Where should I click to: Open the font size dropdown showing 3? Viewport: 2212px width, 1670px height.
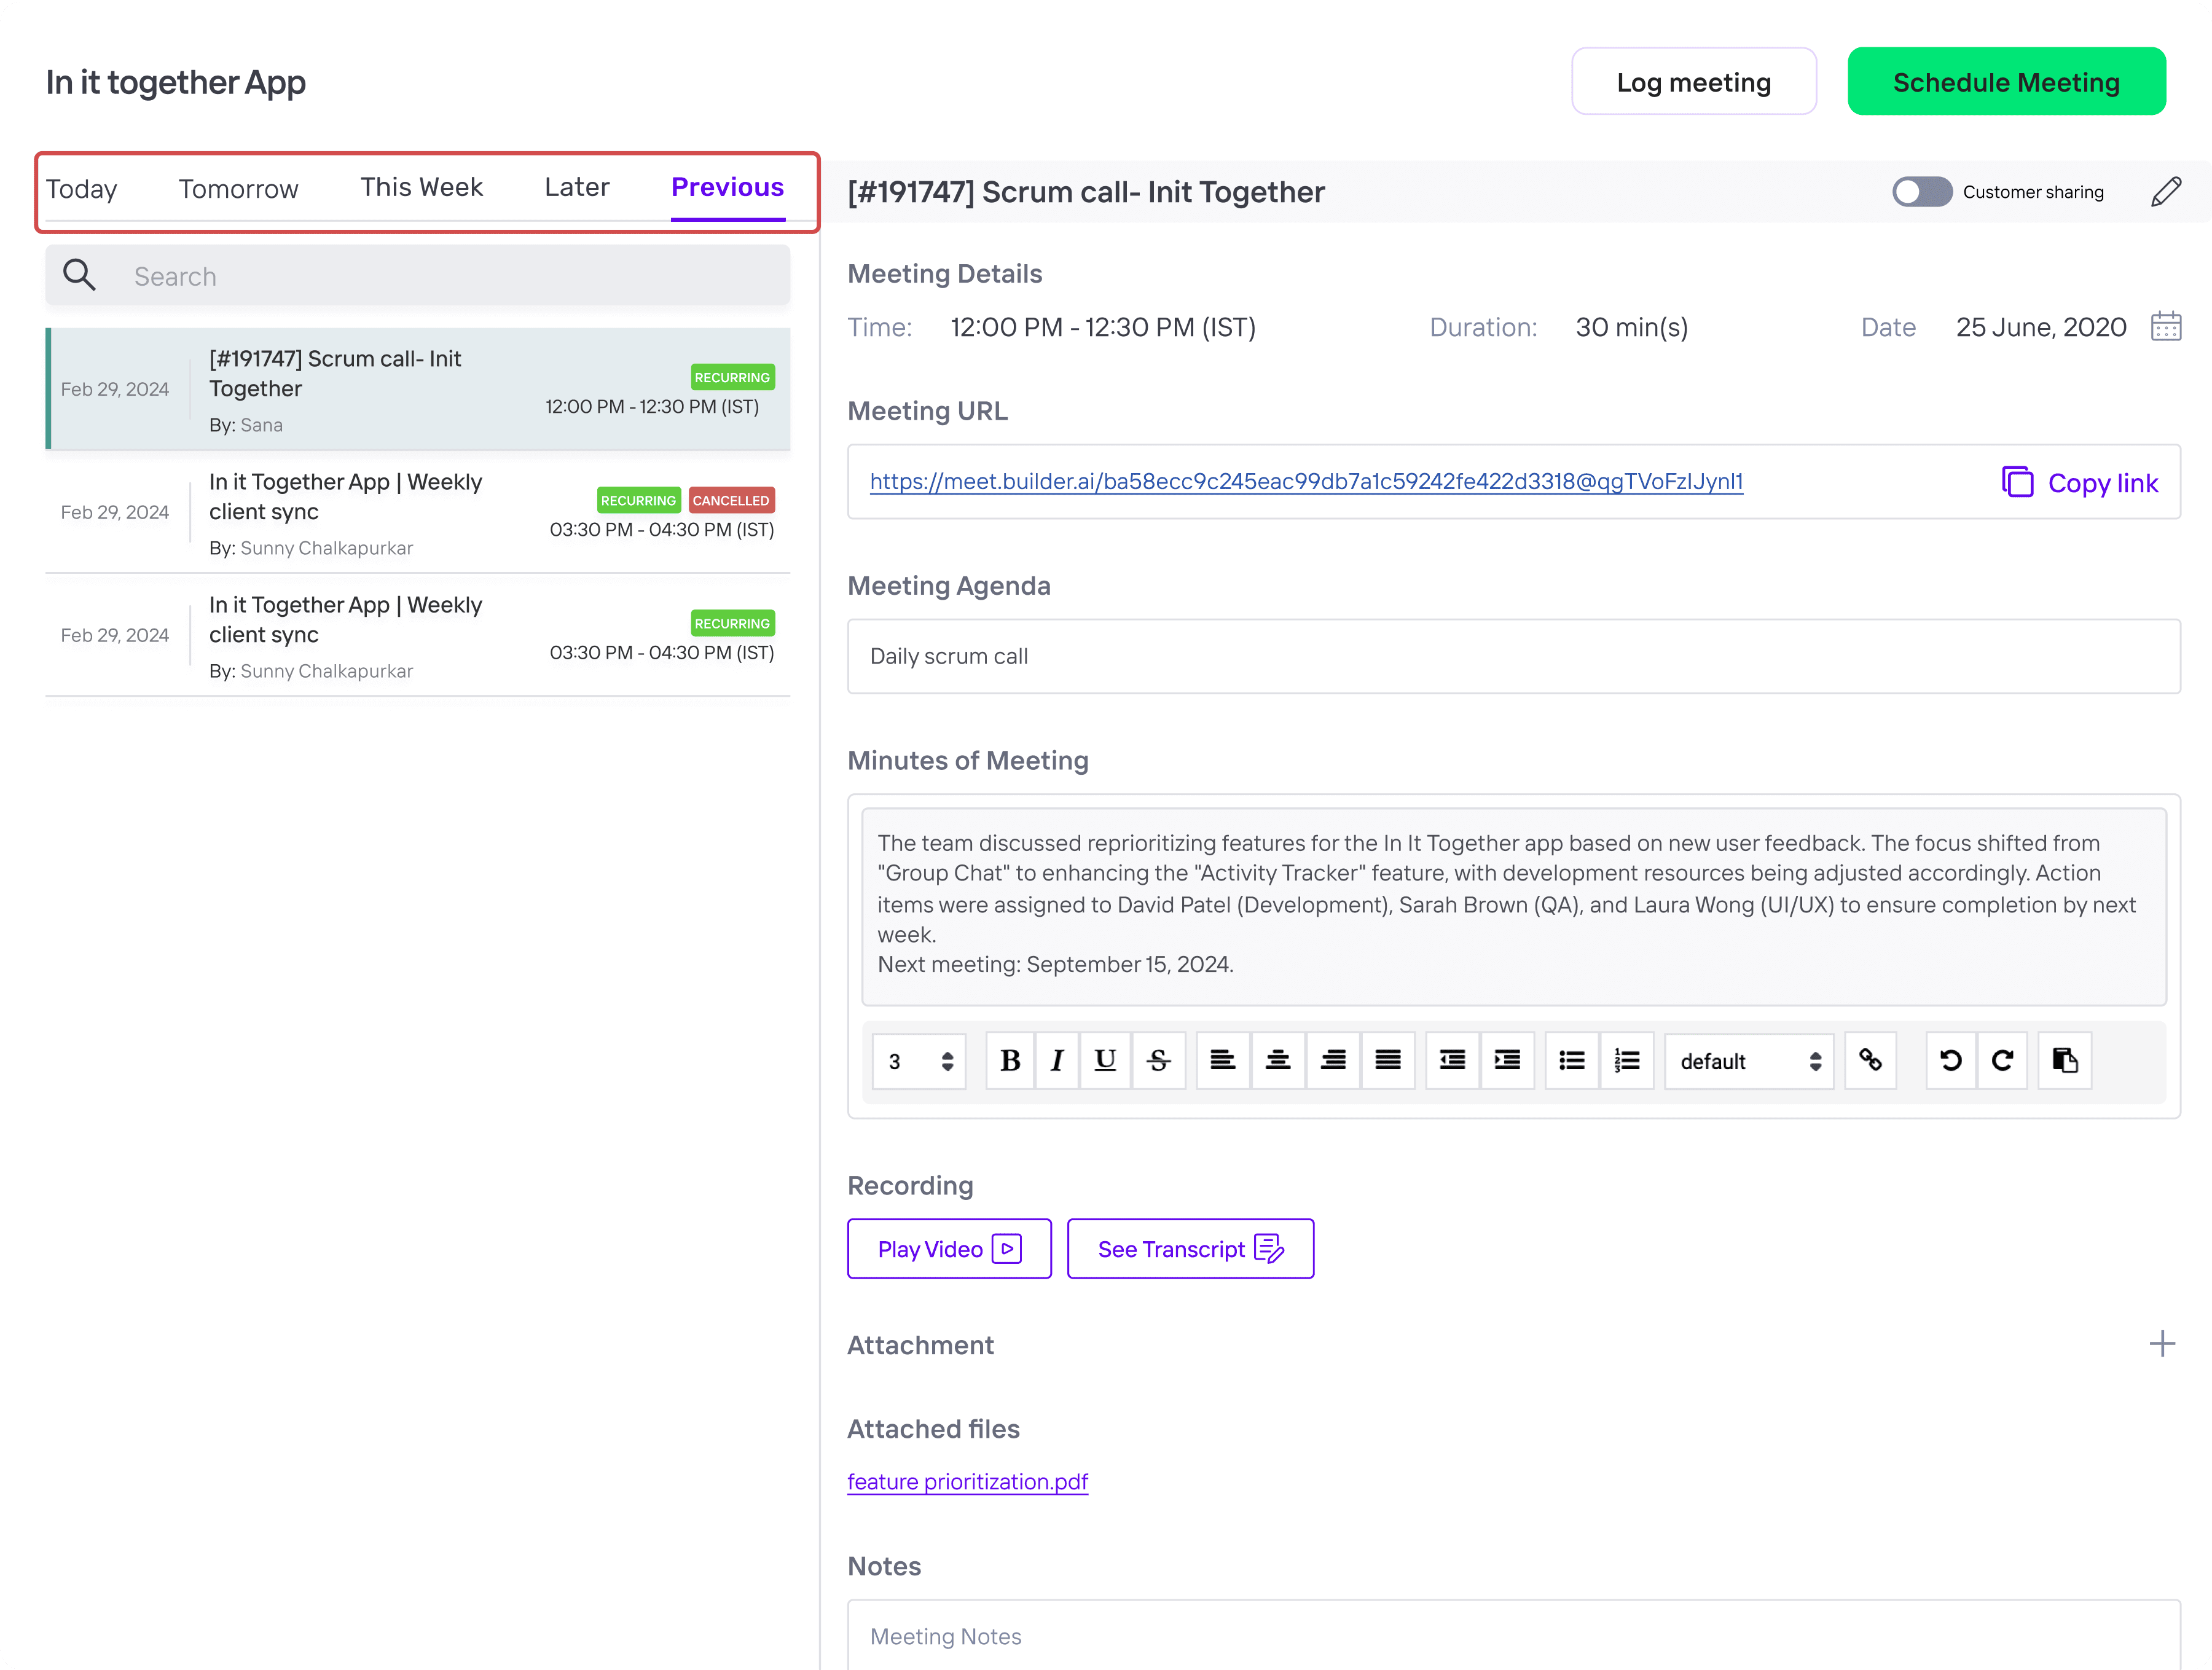coord(919,1061)
